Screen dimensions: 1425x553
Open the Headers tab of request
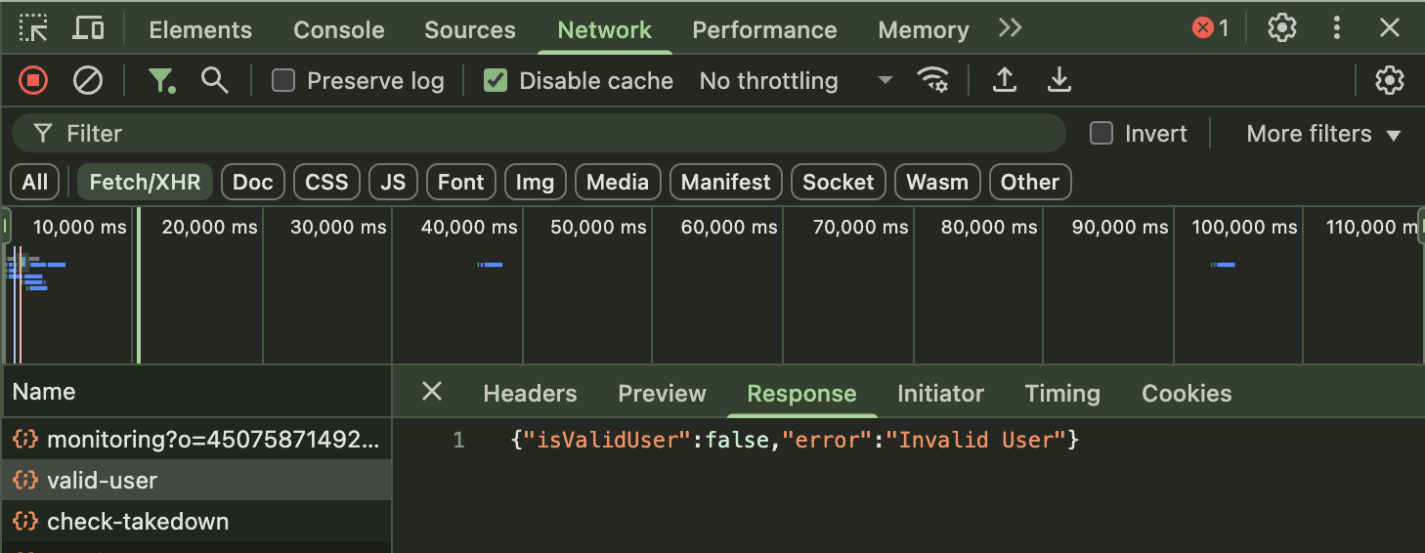(x=530, y=394)
